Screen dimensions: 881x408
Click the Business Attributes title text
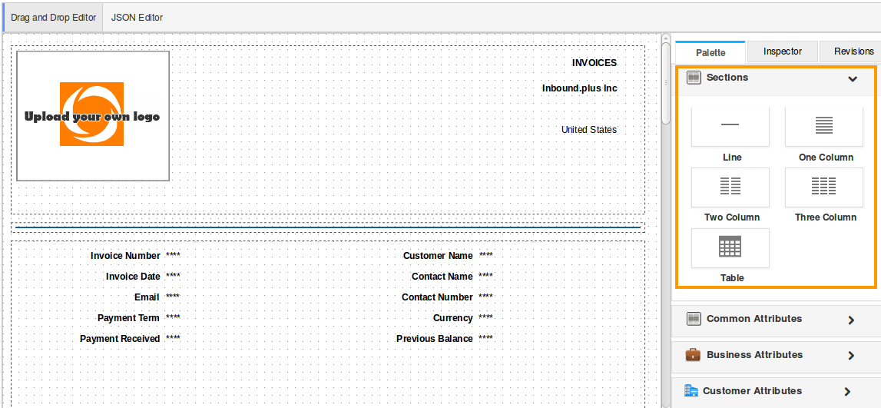point(754,355)
